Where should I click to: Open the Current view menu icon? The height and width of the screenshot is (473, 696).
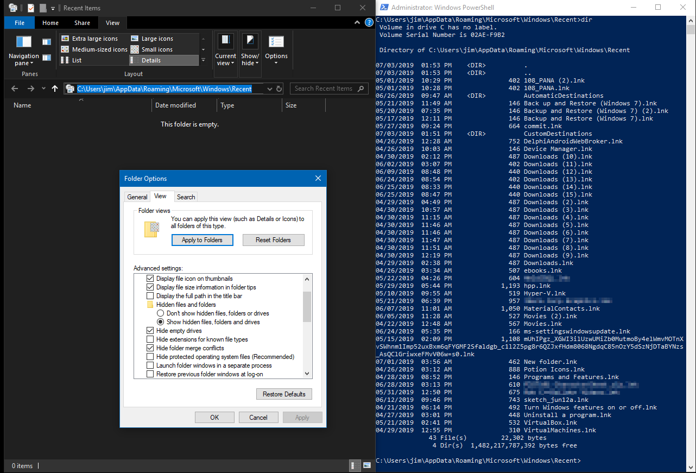[225, 41]
